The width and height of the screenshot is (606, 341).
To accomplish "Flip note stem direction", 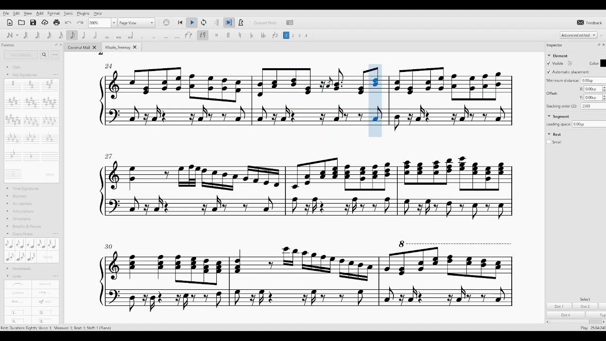I will click(275, 36).
